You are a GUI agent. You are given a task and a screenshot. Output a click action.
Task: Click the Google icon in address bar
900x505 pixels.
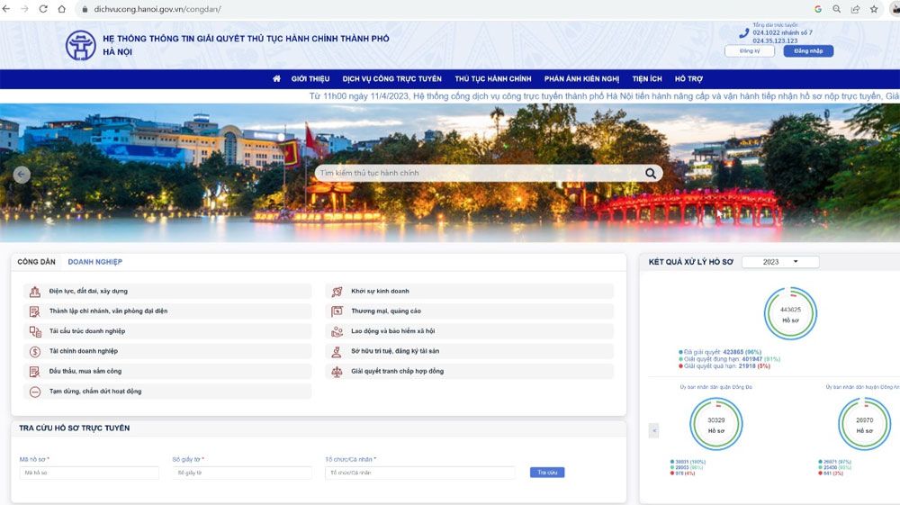(818, 9)
